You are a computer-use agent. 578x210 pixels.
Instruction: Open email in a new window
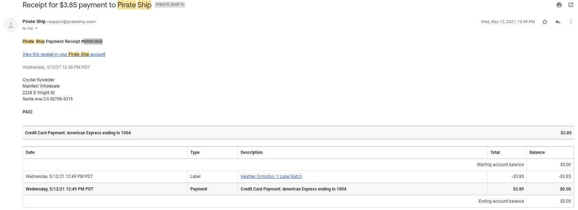click(571, 5)
